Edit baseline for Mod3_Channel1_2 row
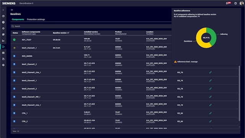245x138 pixels. [x=211, y=89]
